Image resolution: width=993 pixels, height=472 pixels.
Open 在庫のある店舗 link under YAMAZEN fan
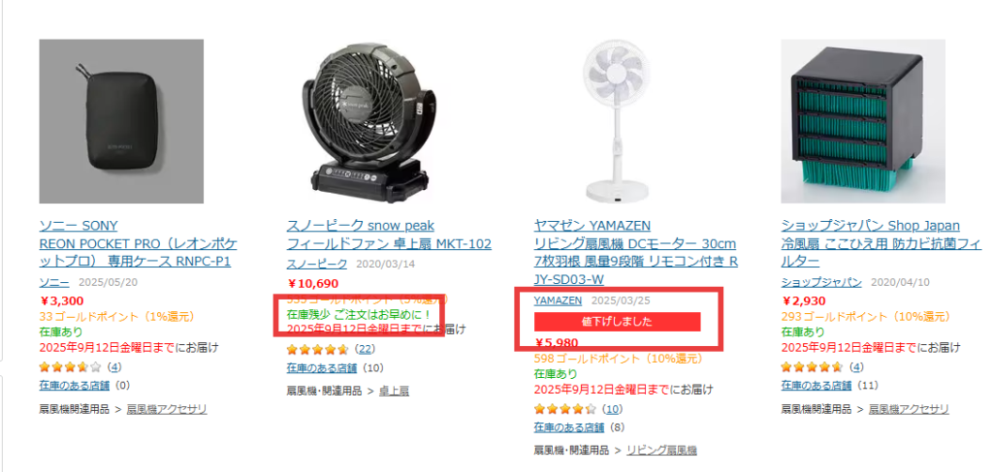568,427
